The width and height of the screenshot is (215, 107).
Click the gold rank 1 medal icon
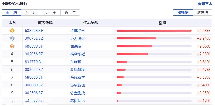(x=12, y=31)
